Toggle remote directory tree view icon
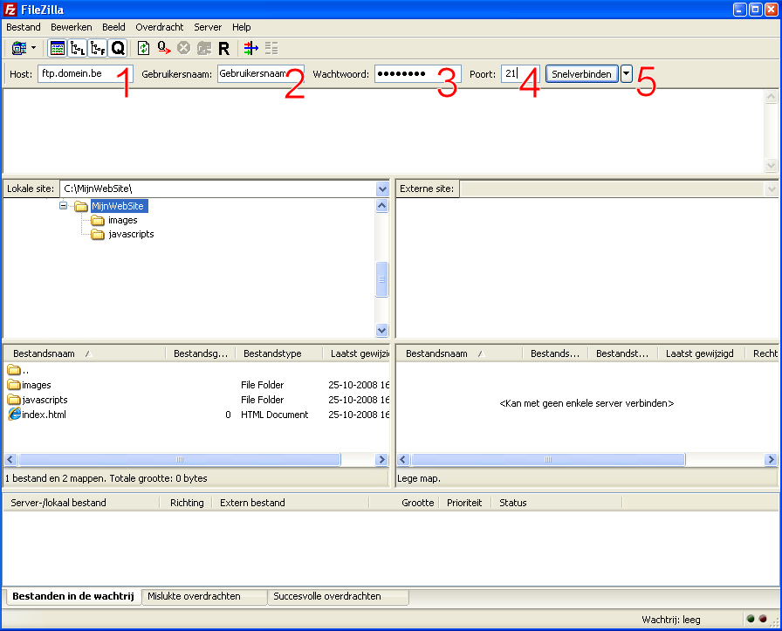The width and height of the screenshot is (782, 631). (x=98, y=48)
